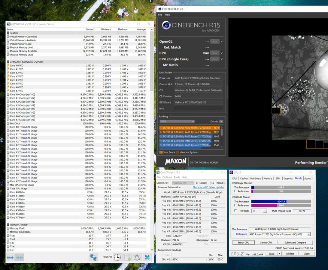328x270 pixels.
Task: Click Core Temp title bar app icon
Action: click(x=158, y=172)
